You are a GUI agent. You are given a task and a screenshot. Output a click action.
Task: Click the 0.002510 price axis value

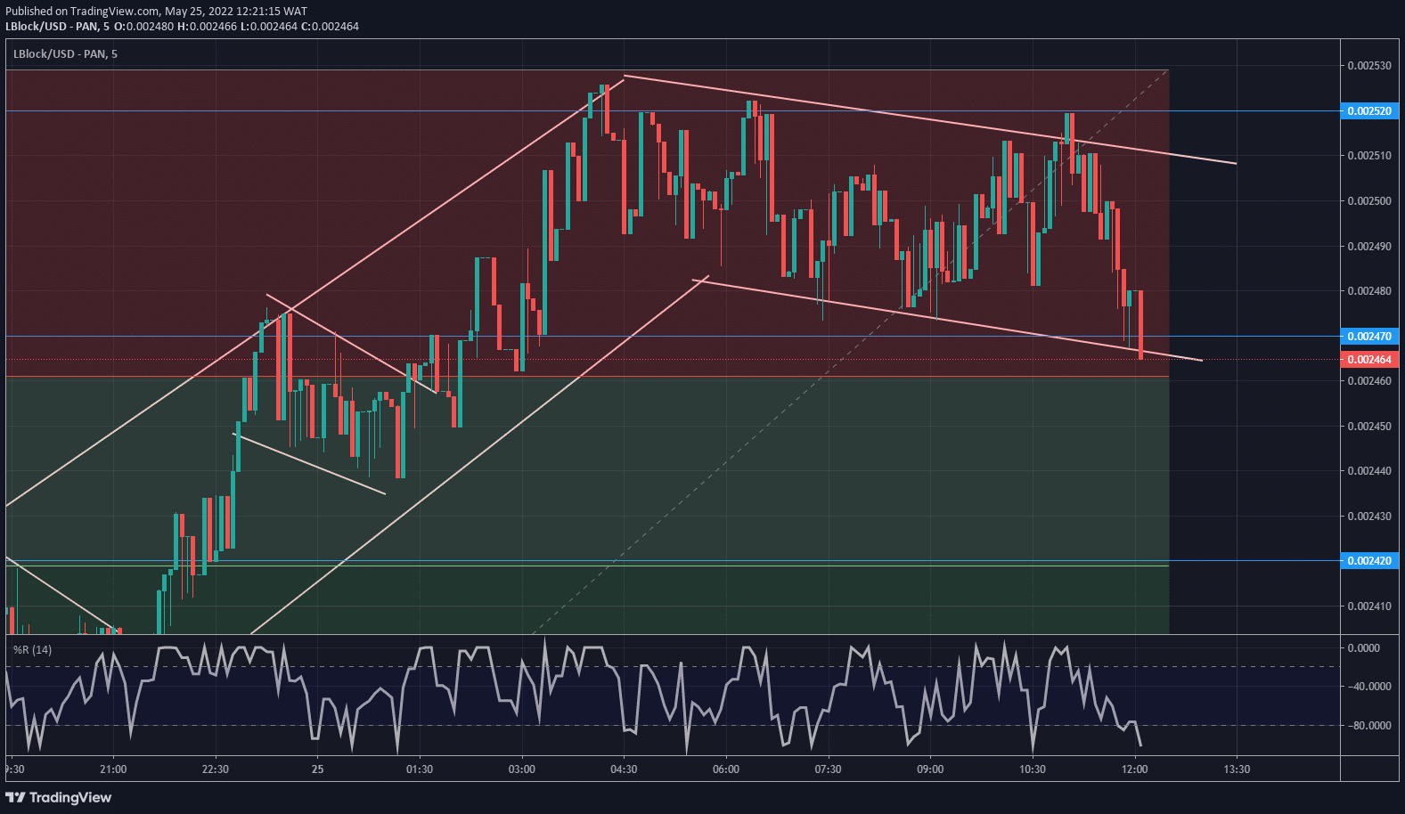pyautogui.click(x=1369, y=156)
